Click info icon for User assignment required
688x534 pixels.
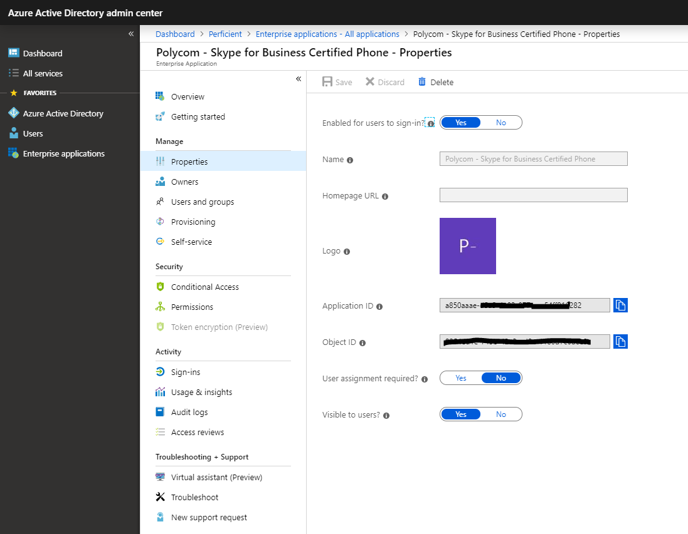(425, 379)
